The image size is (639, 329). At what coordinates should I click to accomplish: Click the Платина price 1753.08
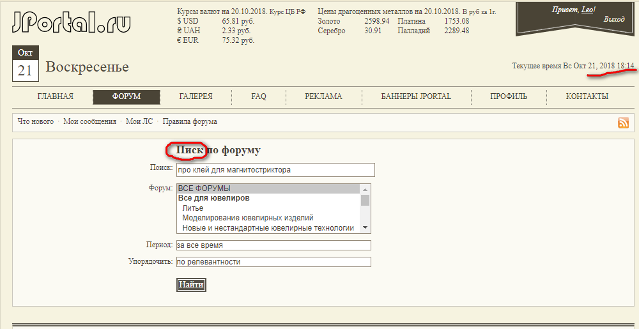coord(457,21)
